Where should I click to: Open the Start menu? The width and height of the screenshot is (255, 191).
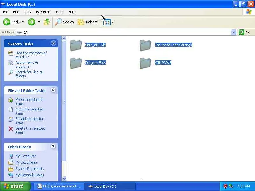click(x=15, y=186)
